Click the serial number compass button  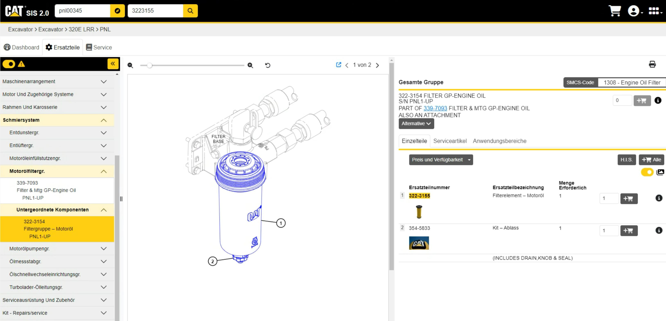click(x=117, y=11)
